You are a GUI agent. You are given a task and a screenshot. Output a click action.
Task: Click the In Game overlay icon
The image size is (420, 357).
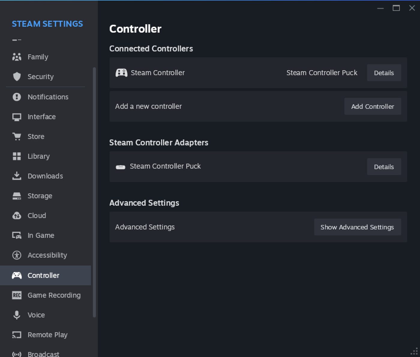17,235
